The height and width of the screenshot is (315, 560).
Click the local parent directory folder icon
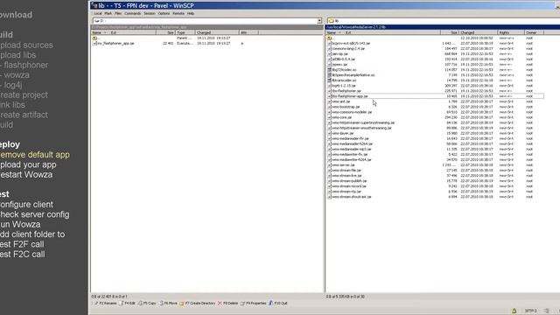point(94,38)
